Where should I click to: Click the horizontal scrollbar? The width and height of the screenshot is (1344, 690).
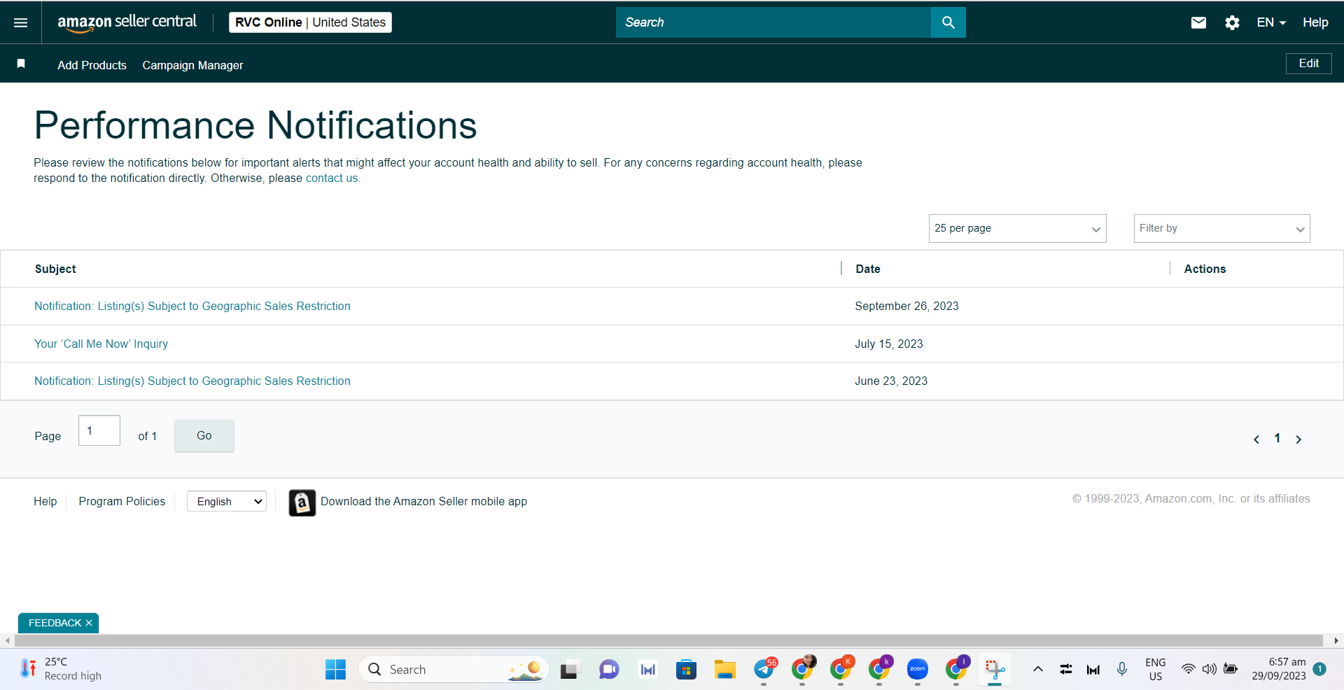668,640
